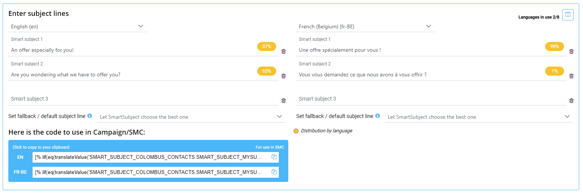Delete English Smart subject 2 with trash icon
Screen dimensions: 583x194
(x=283, y=76)
